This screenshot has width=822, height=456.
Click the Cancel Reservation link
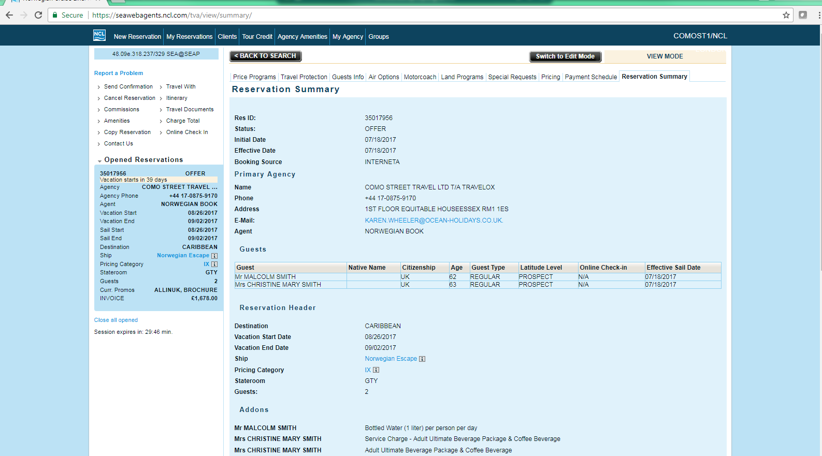tap(129, 98)
